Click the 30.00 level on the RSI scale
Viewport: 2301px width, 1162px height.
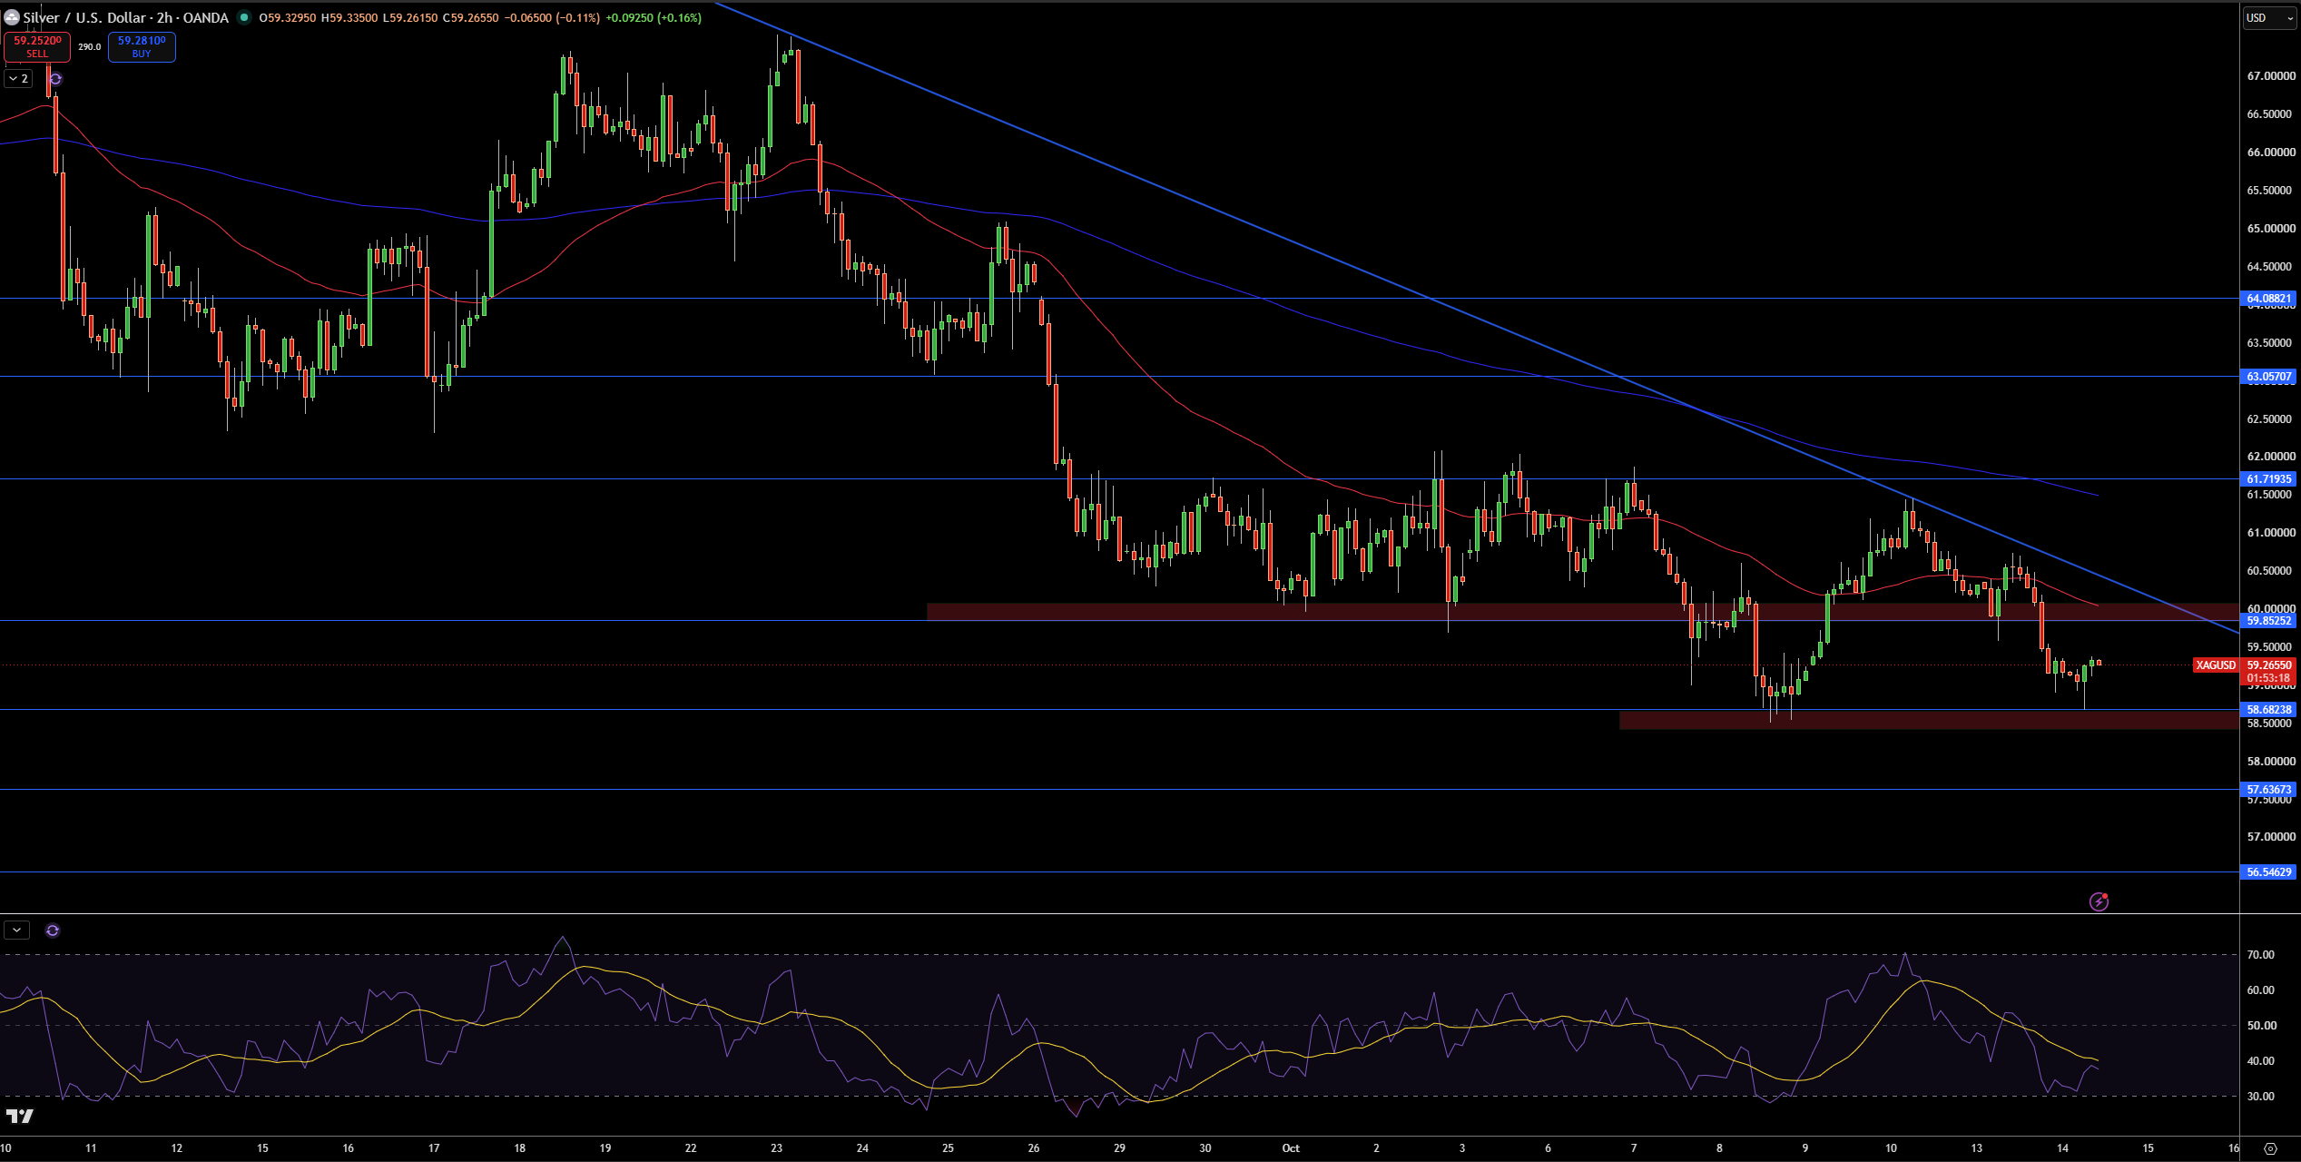[2260, 1097]
